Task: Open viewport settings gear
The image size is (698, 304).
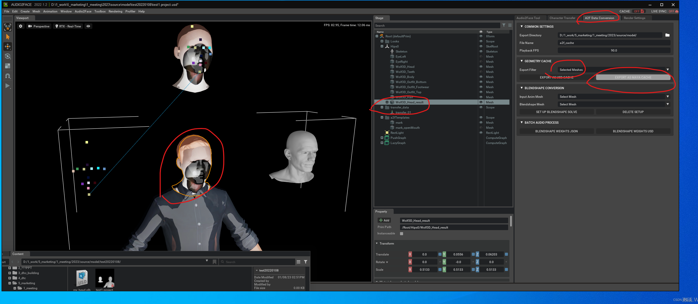Action: point(21,26)
